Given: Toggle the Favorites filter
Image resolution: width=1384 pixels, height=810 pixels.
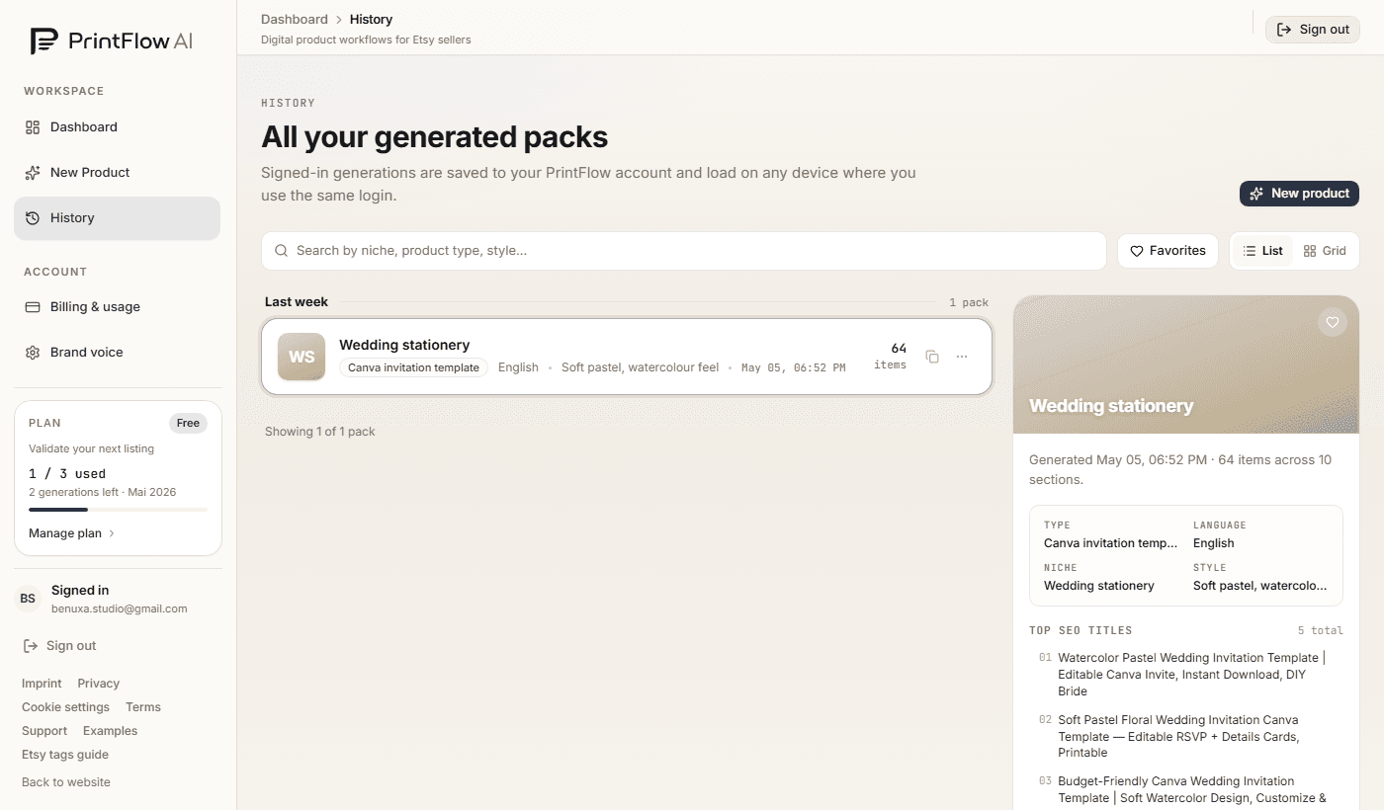Looking at the screenshot, I should [x=1168, y=251].
